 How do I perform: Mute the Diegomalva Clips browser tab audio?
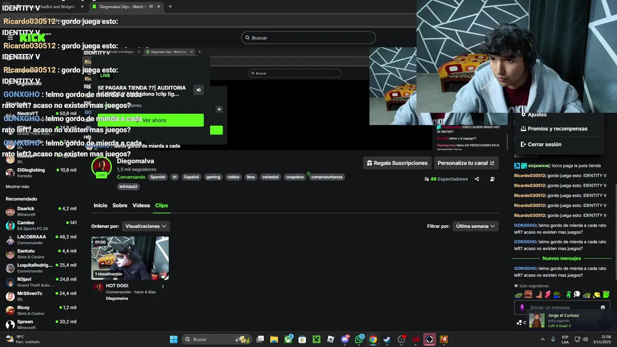(x=151, y=7)
